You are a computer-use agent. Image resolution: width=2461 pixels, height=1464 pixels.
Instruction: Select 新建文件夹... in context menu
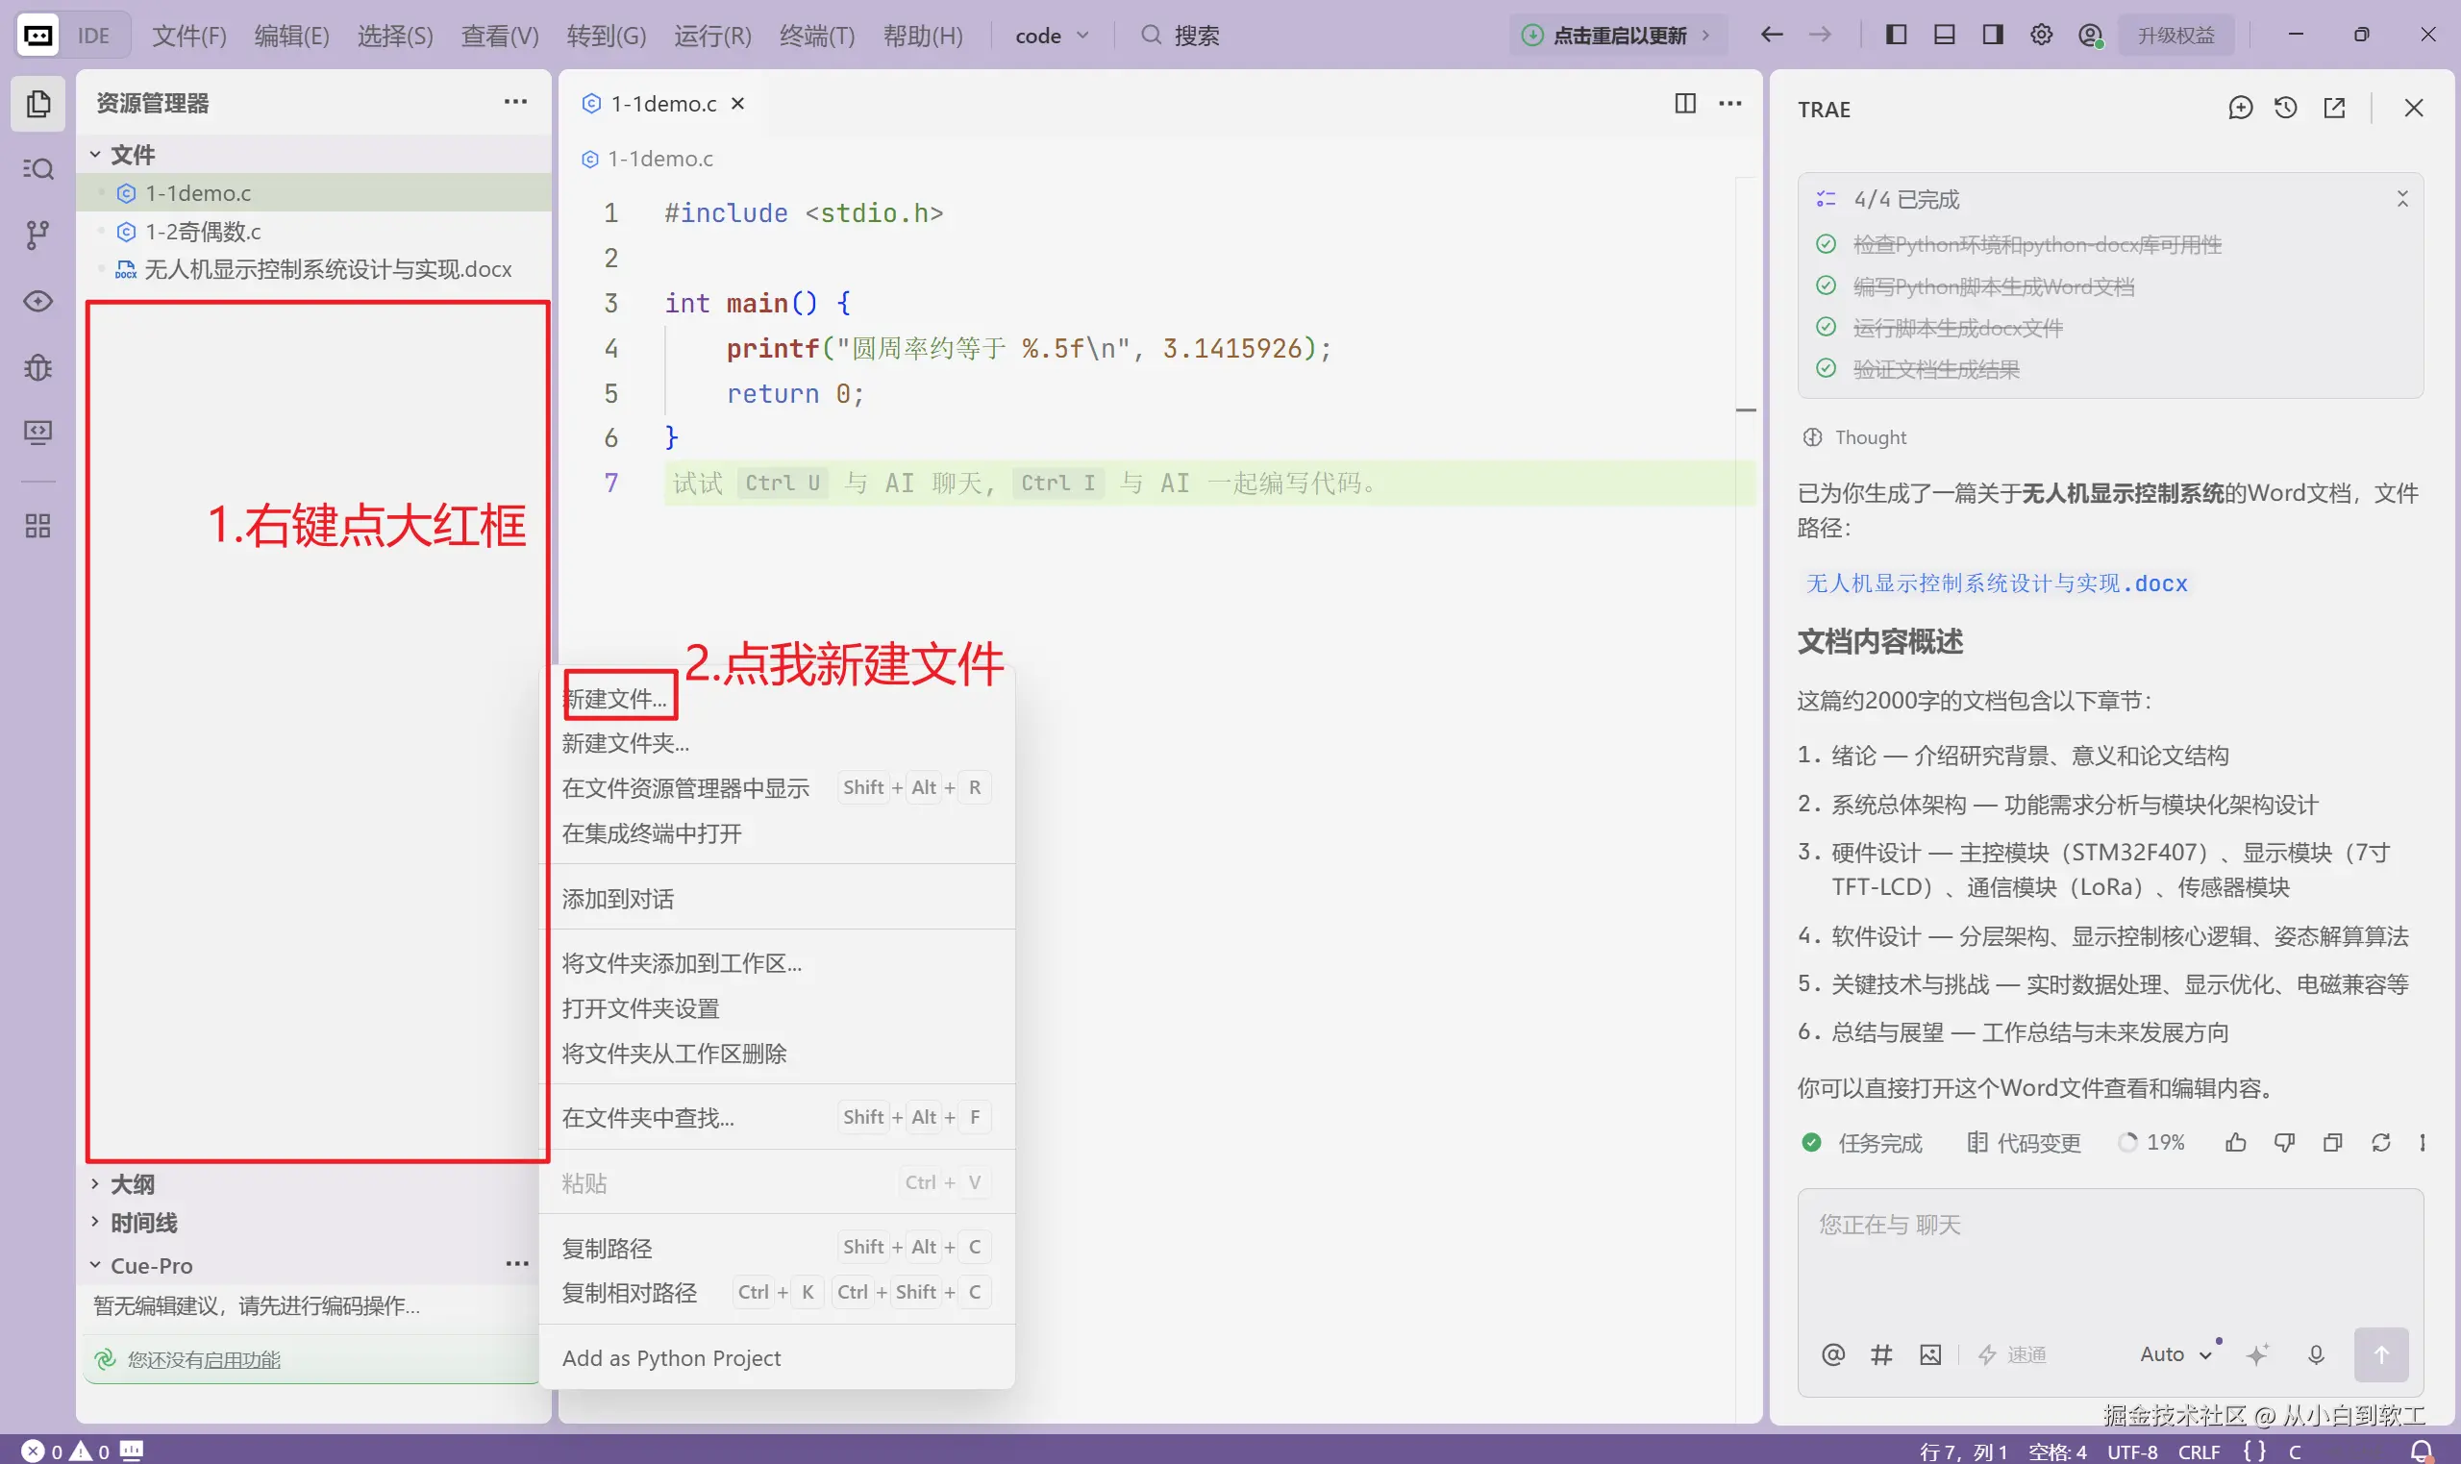(x=626, y=743)
